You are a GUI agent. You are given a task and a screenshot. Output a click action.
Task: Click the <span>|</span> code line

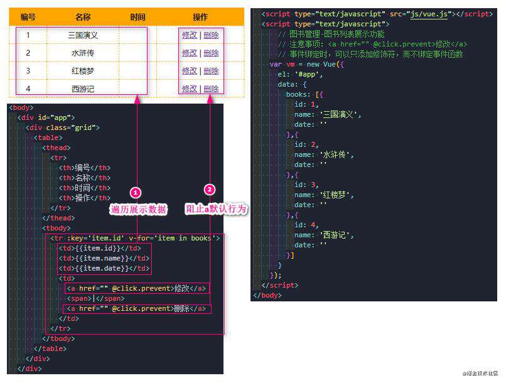point(95,298)
